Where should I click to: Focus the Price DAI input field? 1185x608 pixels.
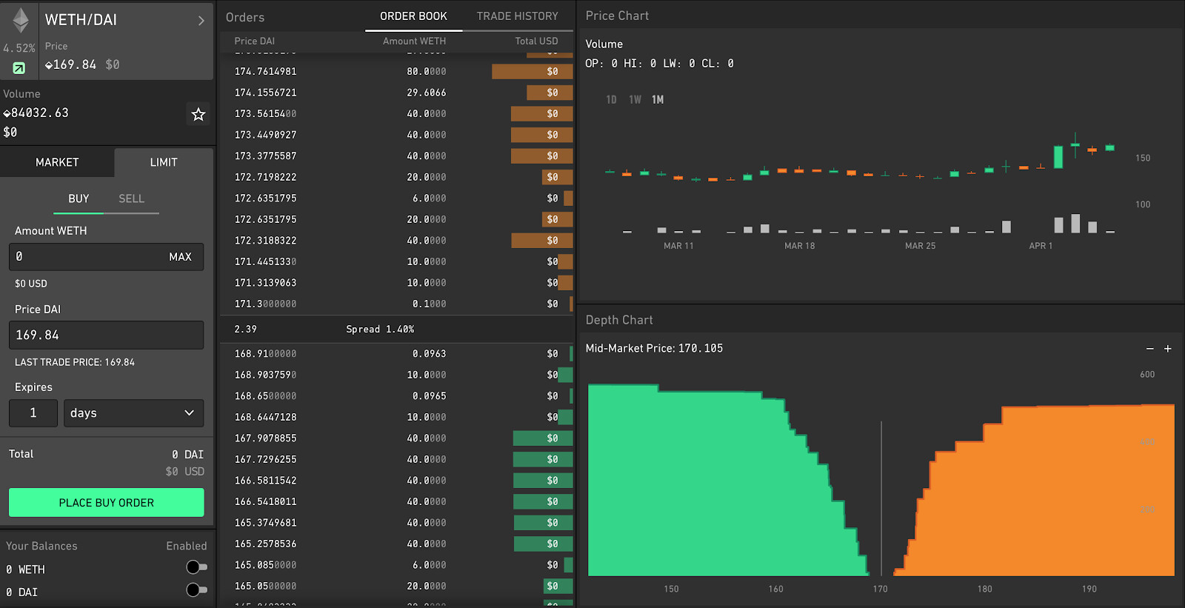pos(106,335)
